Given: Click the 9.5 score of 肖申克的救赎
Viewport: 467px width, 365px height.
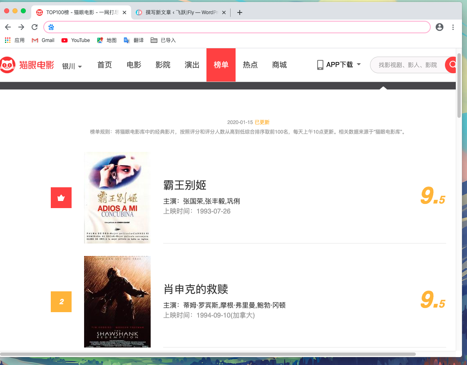Looking at the screenshot, I should tap(433, 300).
